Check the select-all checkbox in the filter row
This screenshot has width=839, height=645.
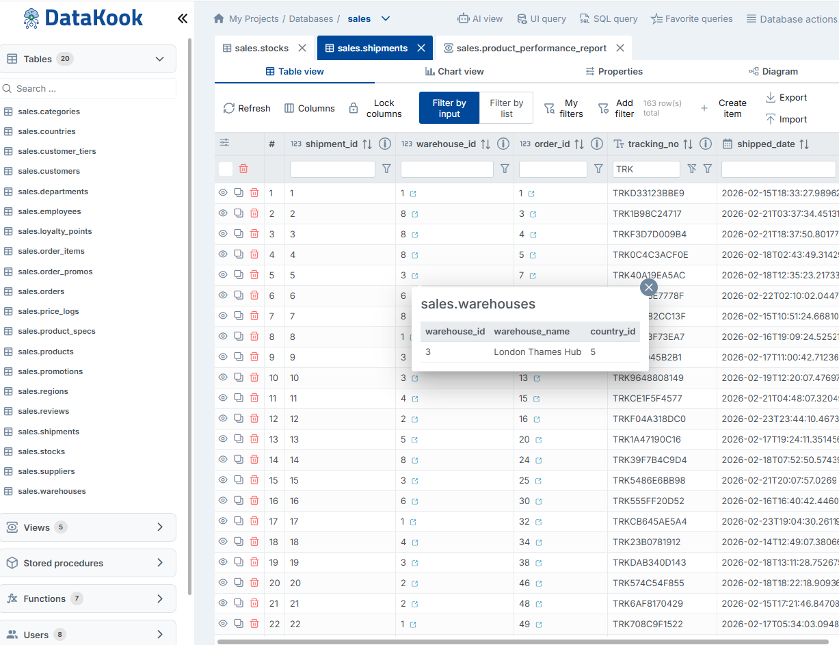pyautogui.click(x=226, y=168)
